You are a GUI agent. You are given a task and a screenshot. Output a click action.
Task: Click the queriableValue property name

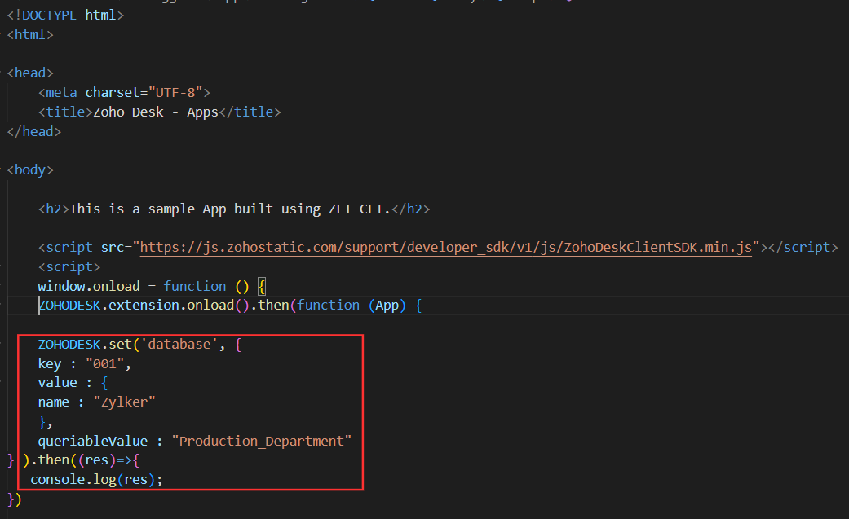coord(93,441)
